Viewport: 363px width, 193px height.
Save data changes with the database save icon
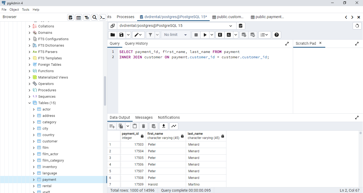tap(153, 126)
